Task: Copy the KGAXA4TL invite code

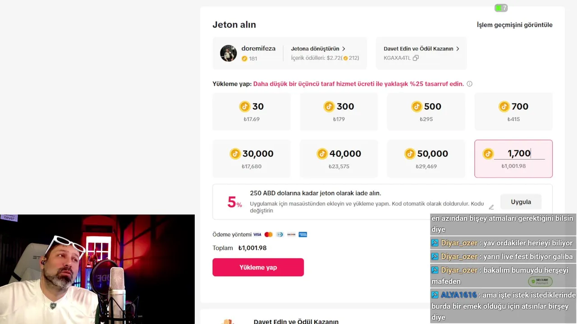Action: tap(416, 58)
